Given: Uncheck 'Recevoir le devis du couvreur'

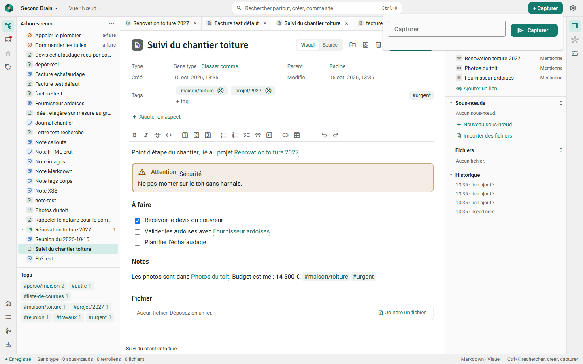Looking at the screenshot, I should [x=137, y=221].
